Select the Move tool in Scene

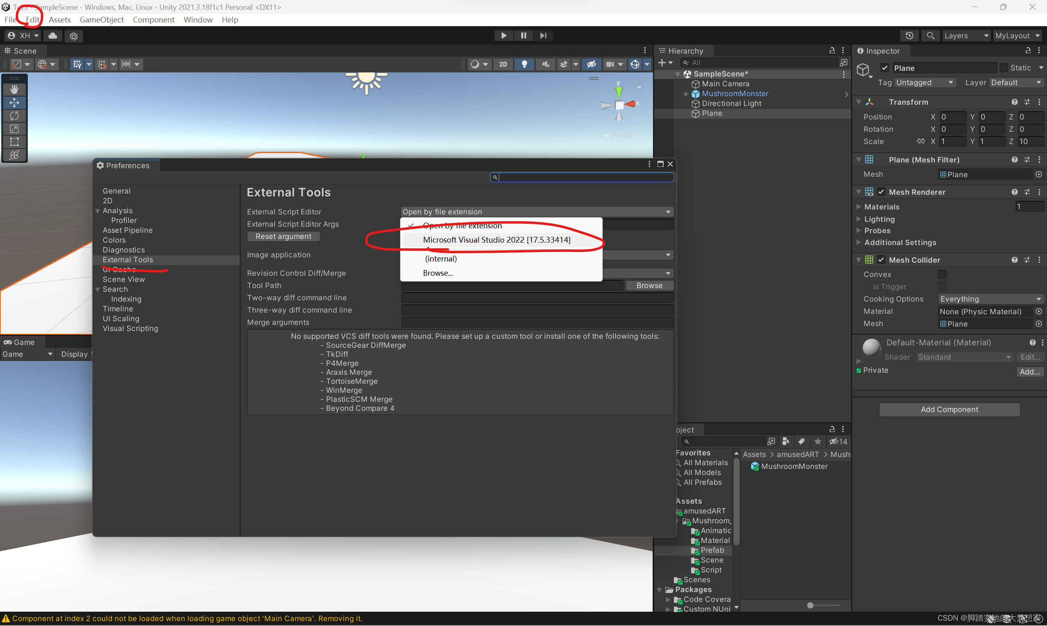point(14,103)
